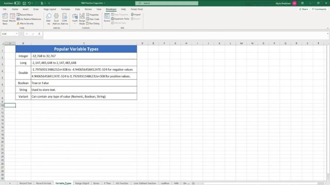Collapse the ribbon
The width and height of the screenshot is (330, 185).
pos(327,28)
